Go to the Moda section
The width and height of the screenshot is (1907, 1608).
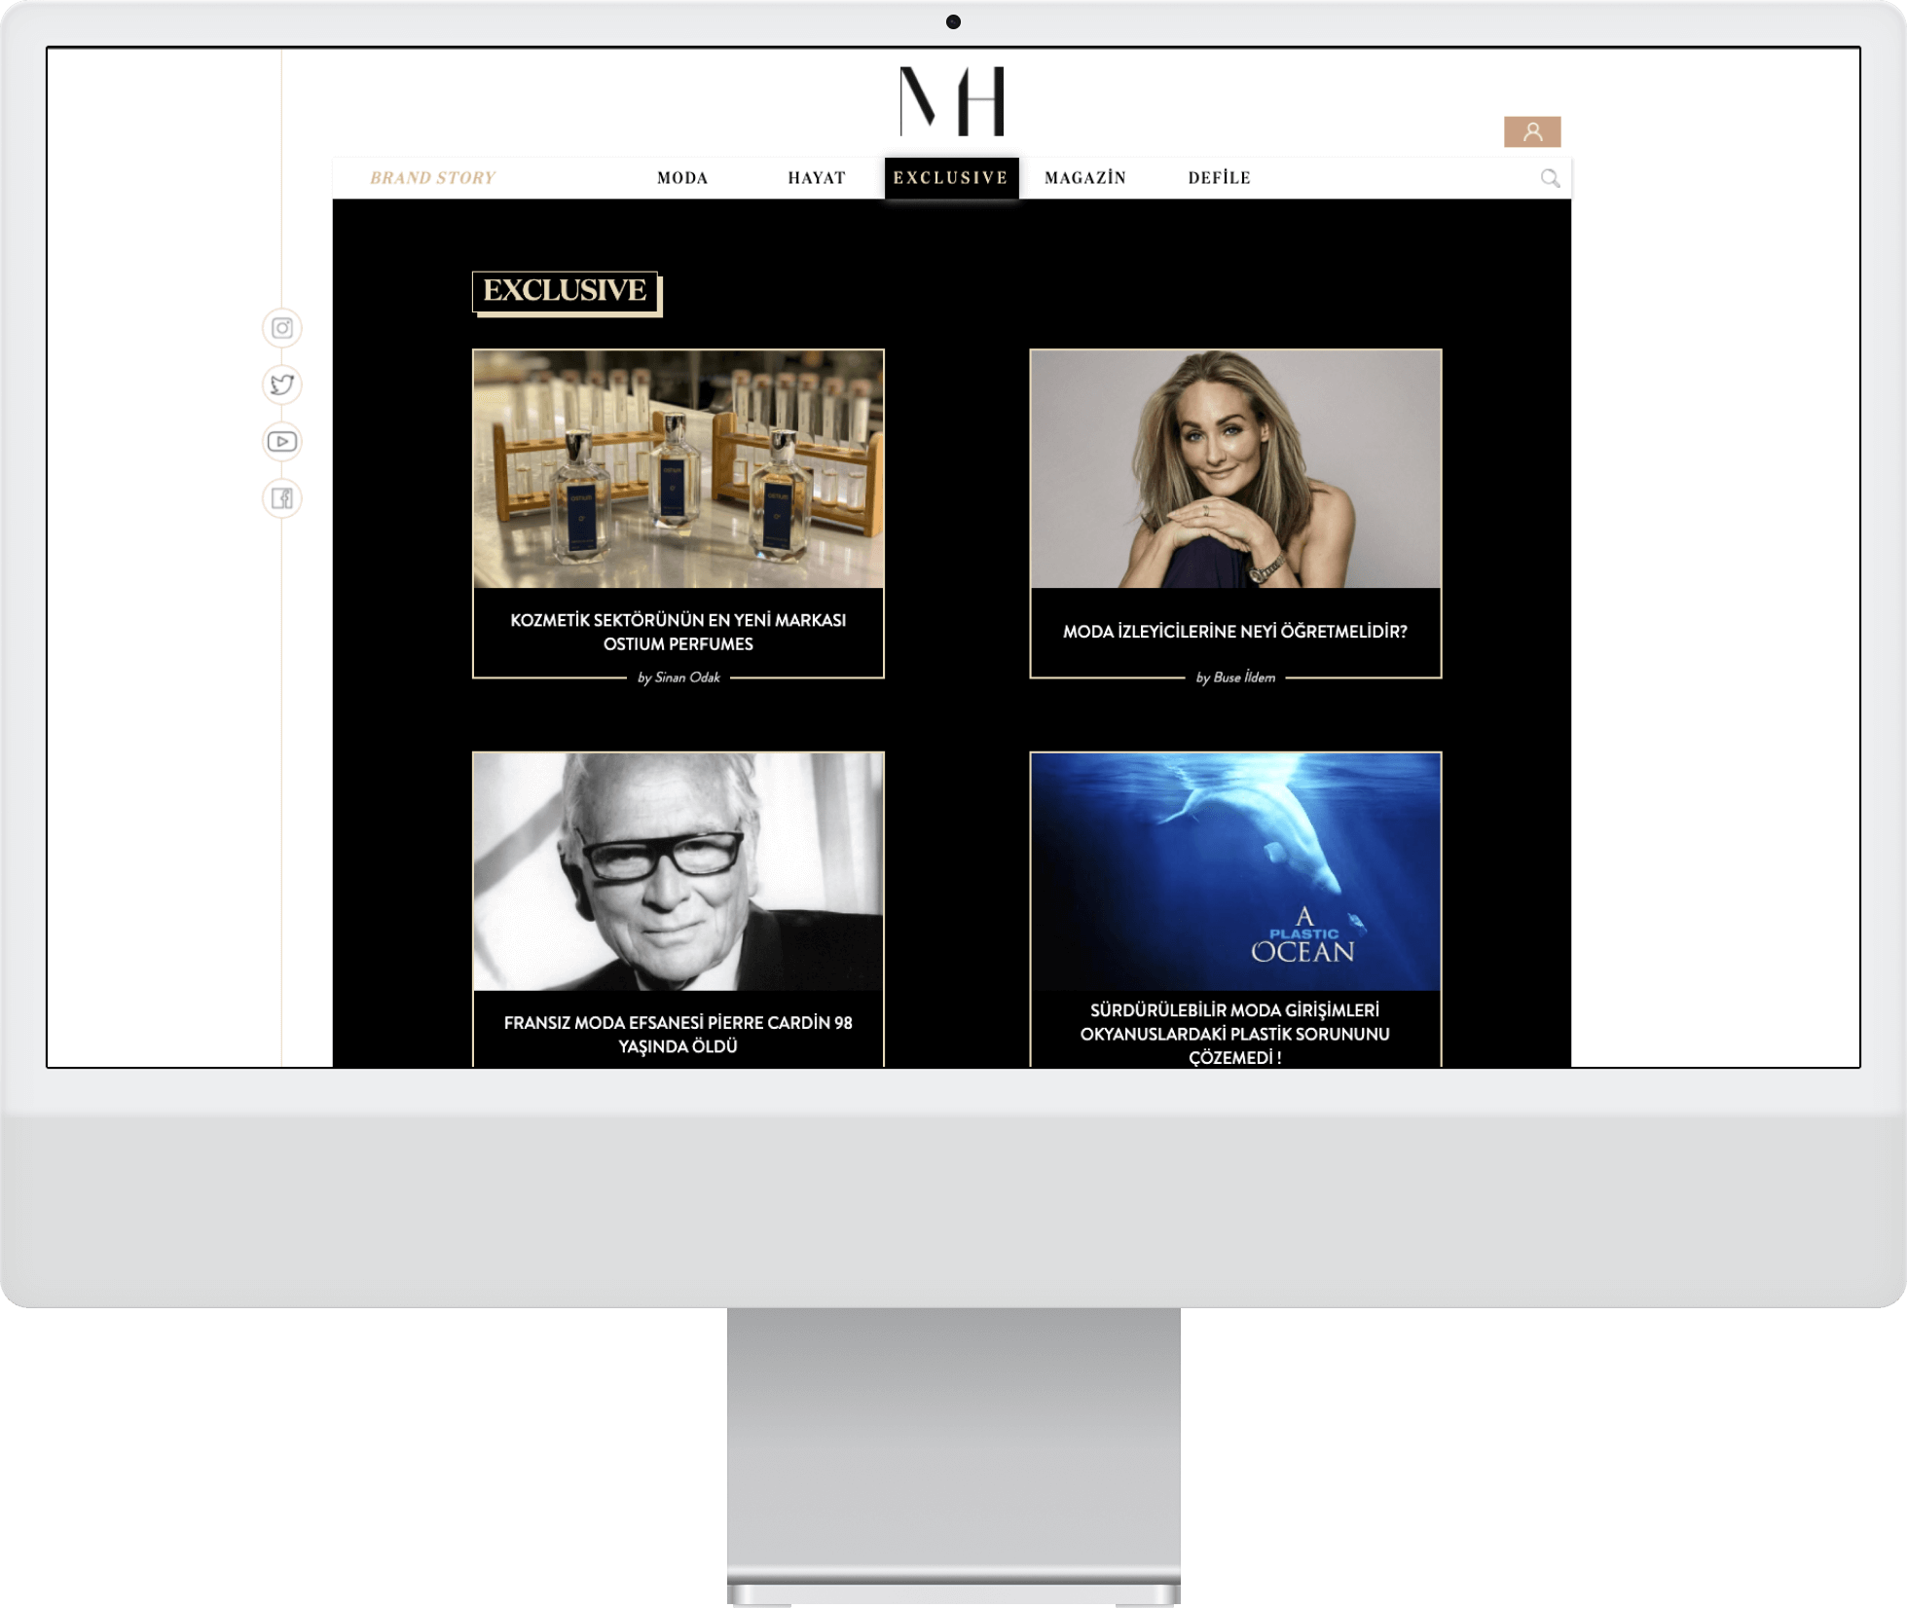click(x=682, y=178)
